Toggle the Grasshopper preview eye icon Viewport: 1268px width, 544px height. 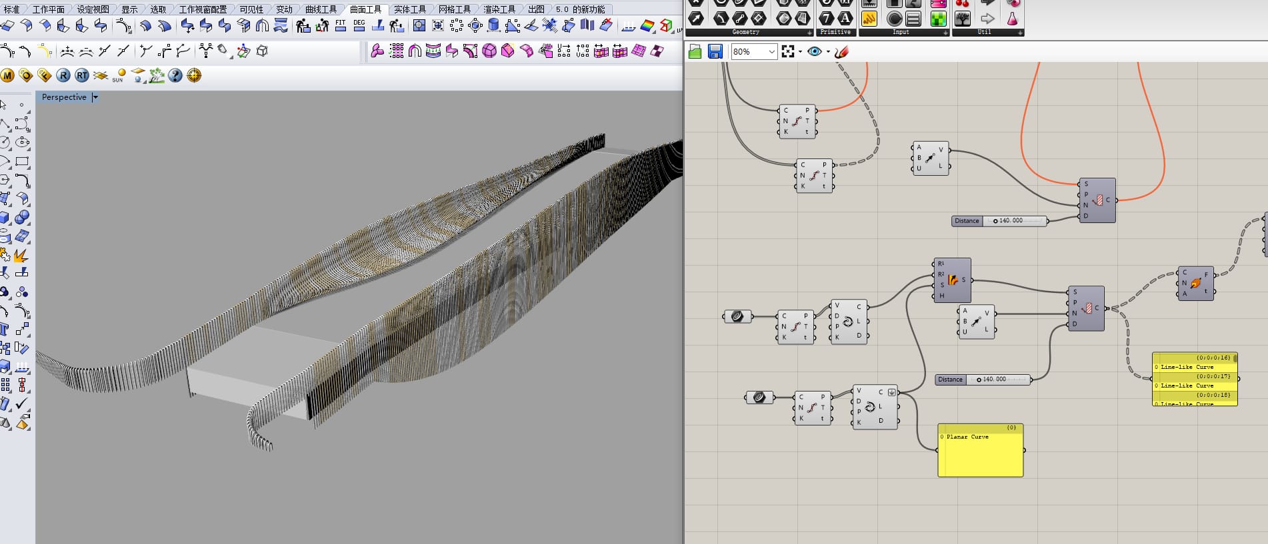[x=815, y=51]
